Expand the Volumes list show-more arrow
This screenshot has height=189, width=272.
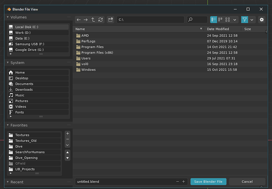11,54
